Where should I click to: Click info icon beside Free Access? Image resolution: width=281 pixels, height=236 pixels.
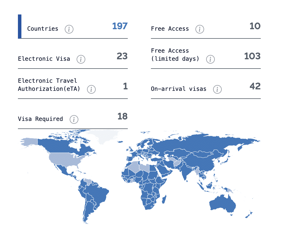(x=199, y=29)
